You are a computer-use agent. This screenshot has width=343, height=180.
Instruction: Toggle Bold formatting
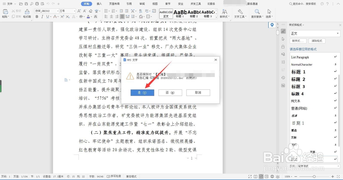tap(37, 16)
